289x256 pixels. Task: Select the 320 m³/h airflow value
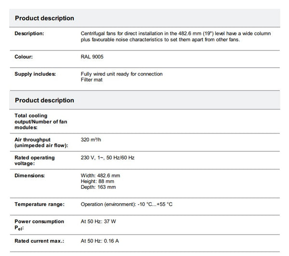pos(92,139)
